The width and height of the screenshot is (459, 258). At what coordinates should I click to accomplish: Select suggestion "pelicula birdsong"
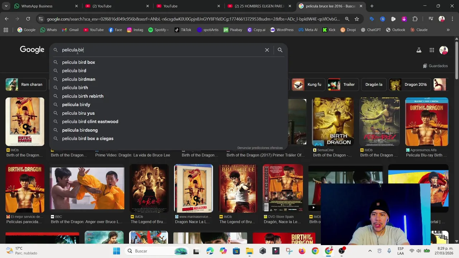click(x=169, y=130)
